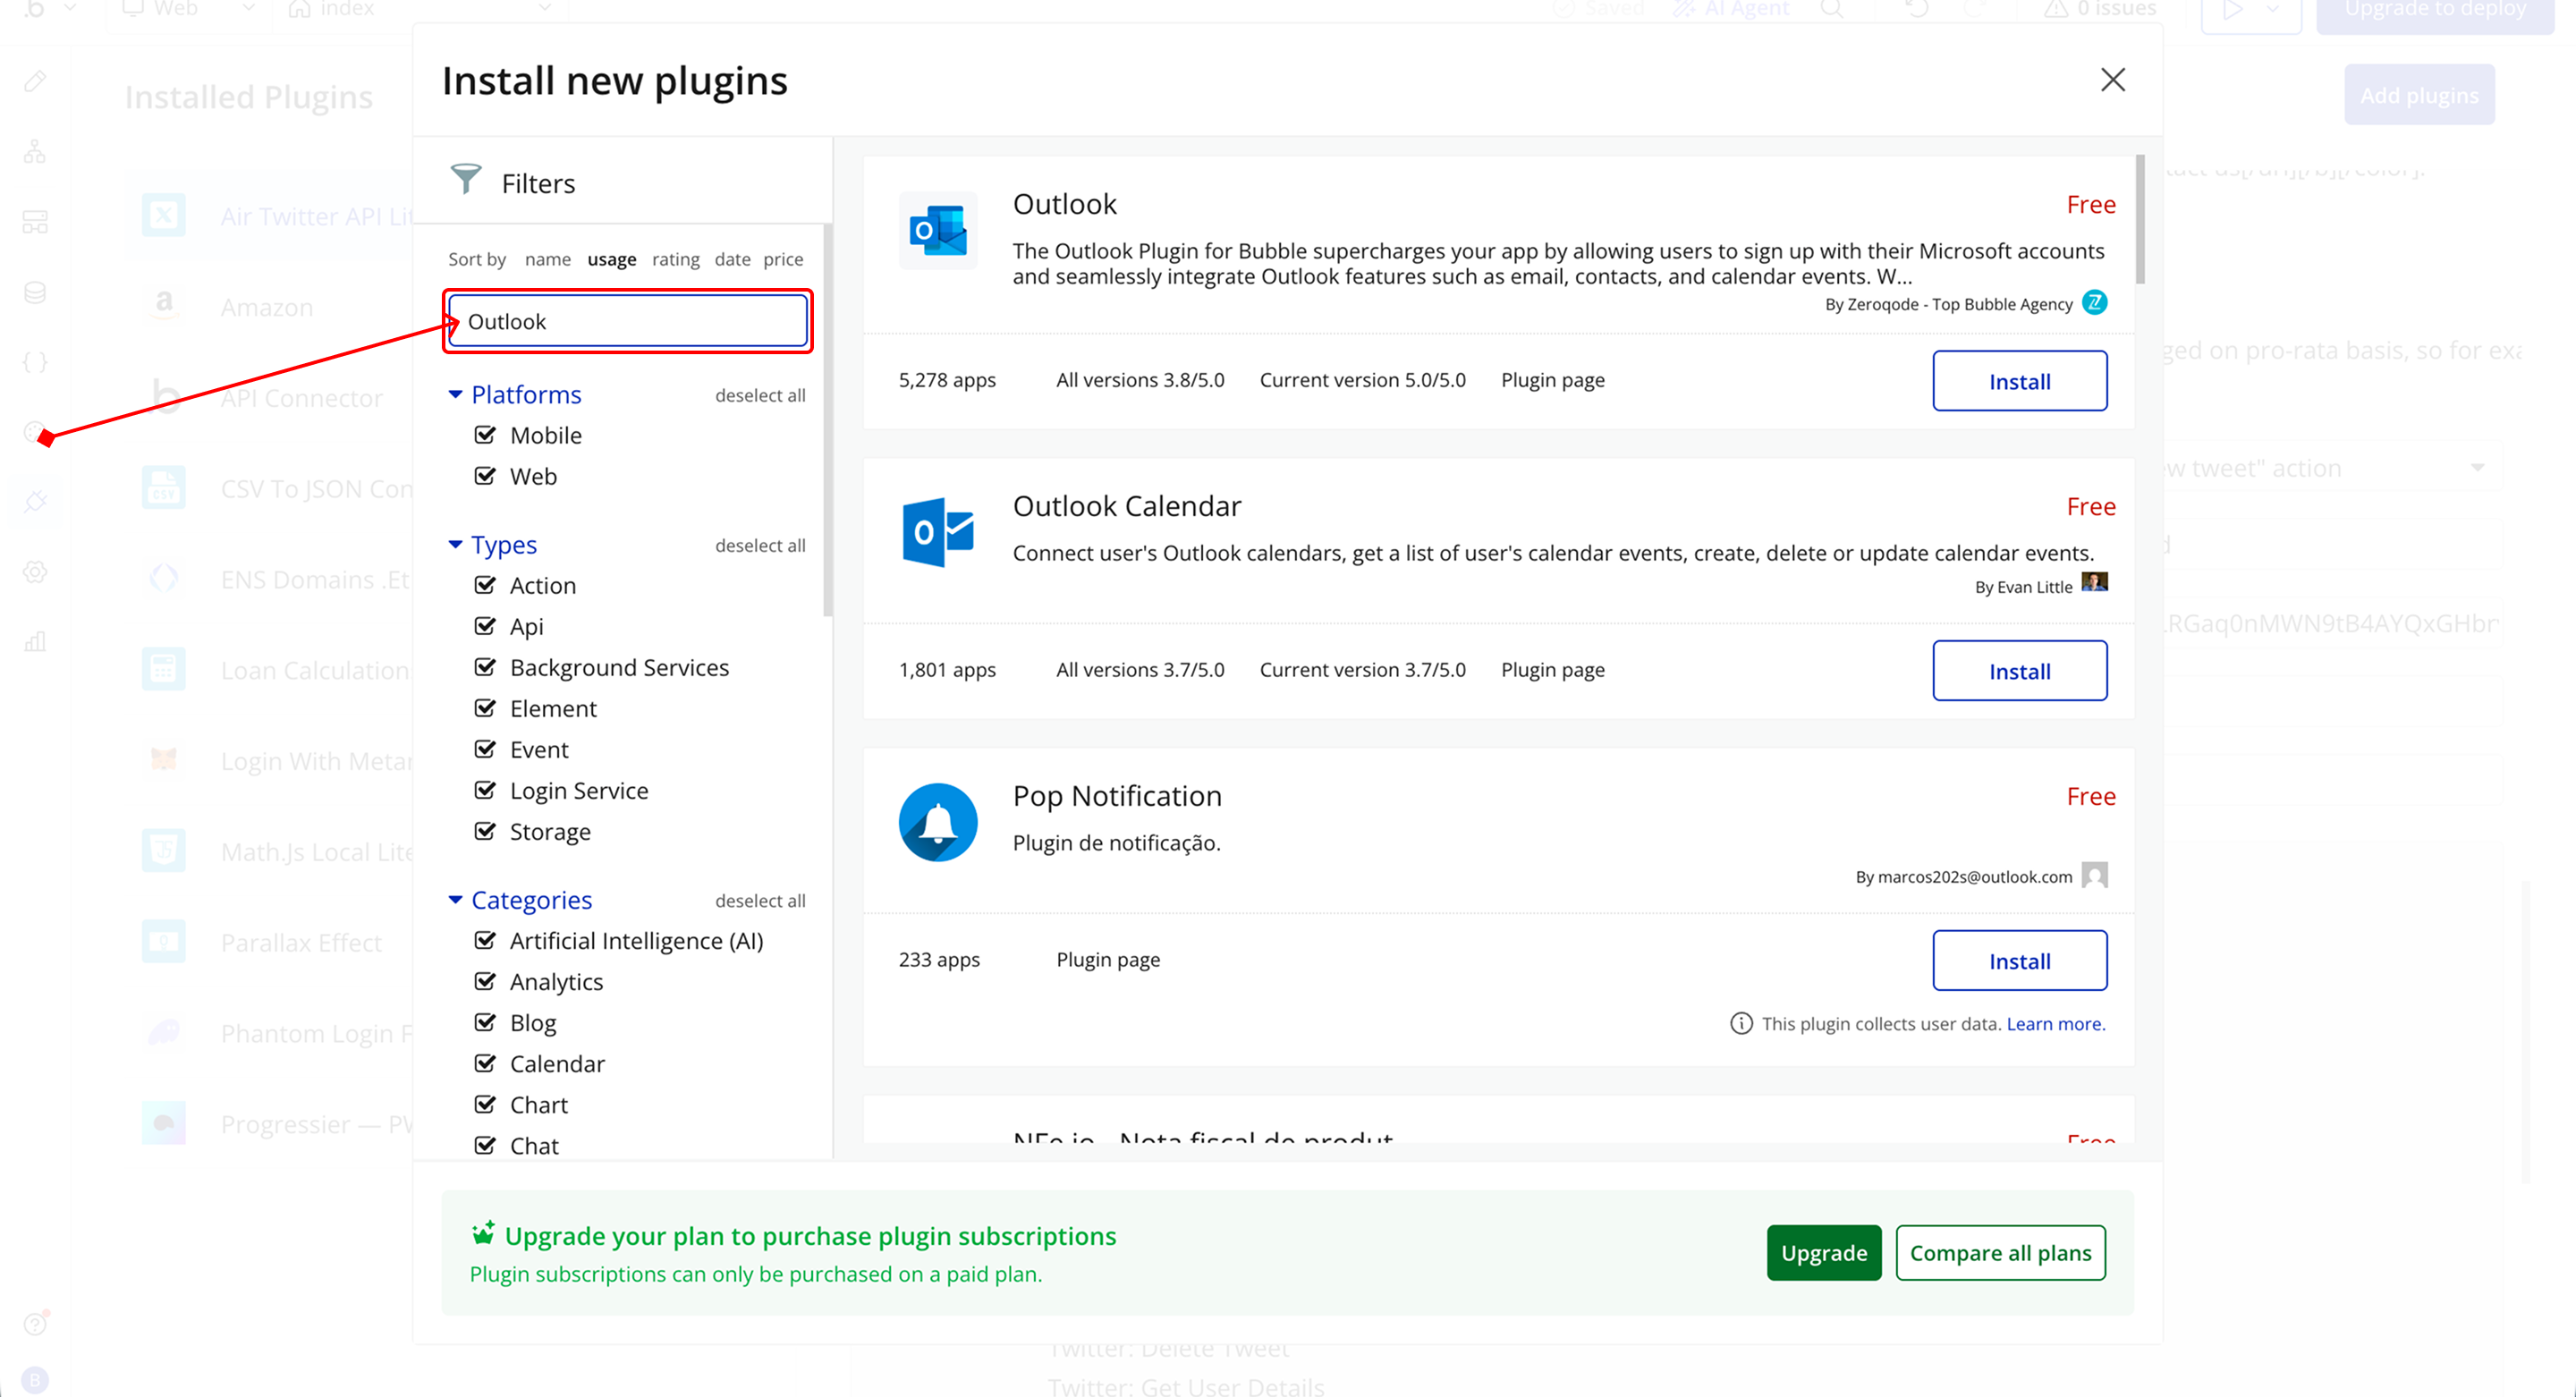Viewport: 2576px width, 1397px height.
Task: Sort plugins by price
Action: tap(783, 259)
